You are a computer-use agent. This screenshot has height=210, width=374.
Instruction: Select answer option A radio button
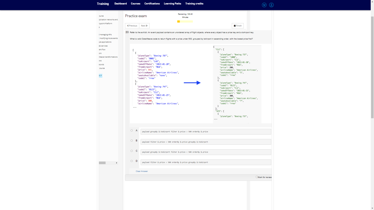pos(131,130)
